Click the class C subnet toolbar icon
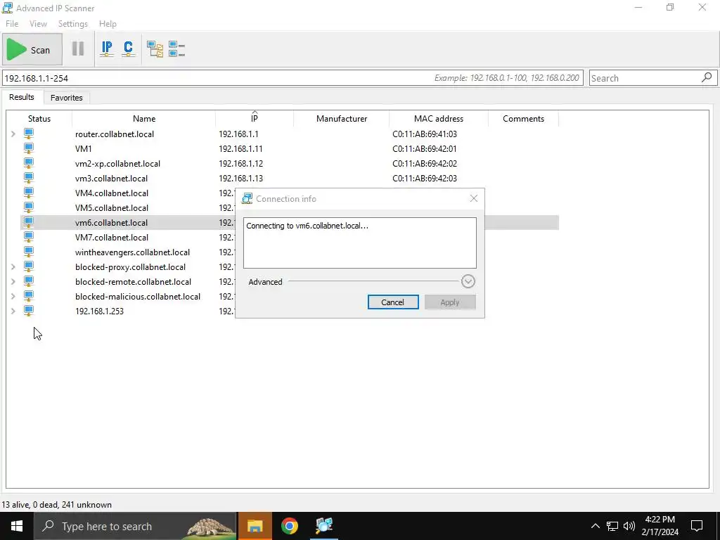This screenshot has height=540, width=720. (x=128, y=49)
